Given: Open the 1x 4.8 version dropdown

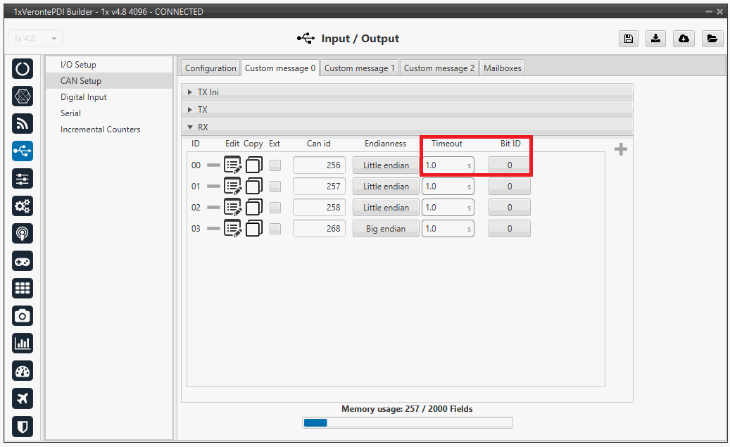Looking at the screenshot, I should (x=35, y=39).
